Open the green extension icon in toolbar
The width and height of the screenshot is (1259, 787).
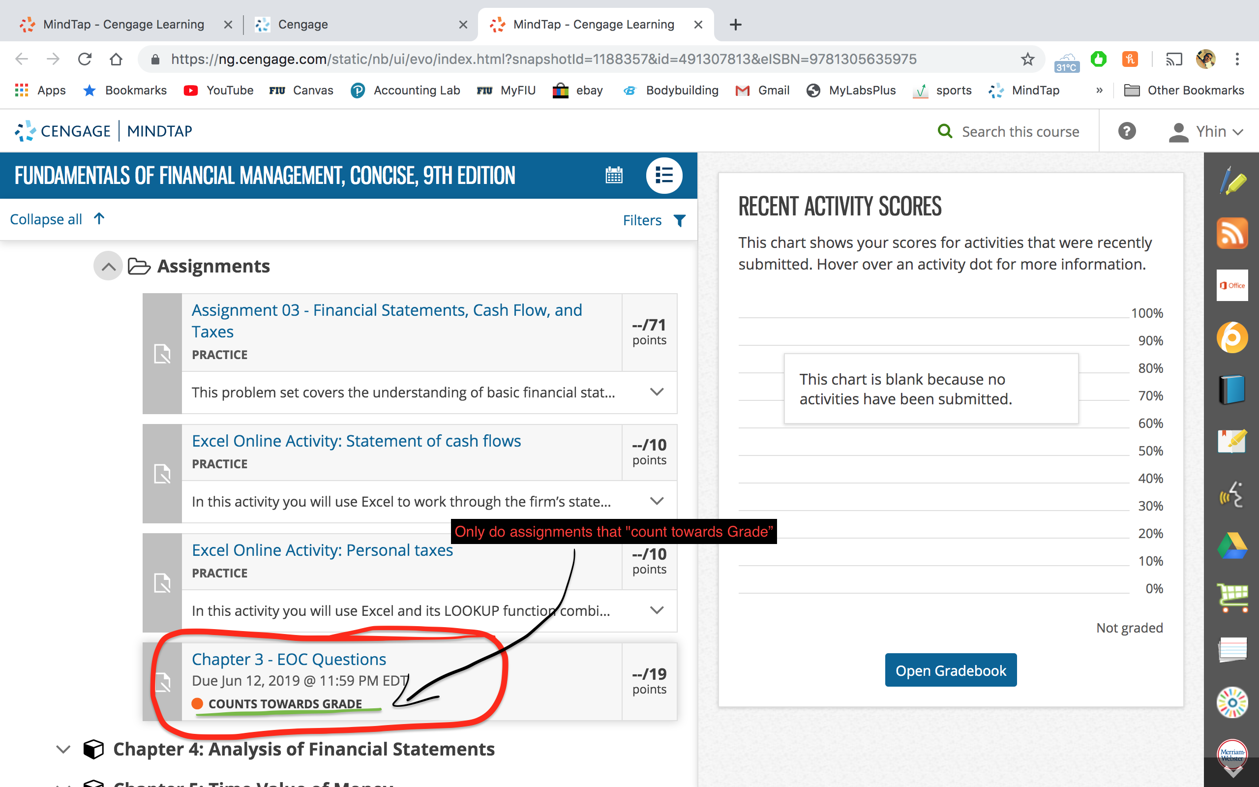click(x=1099, y=60)
